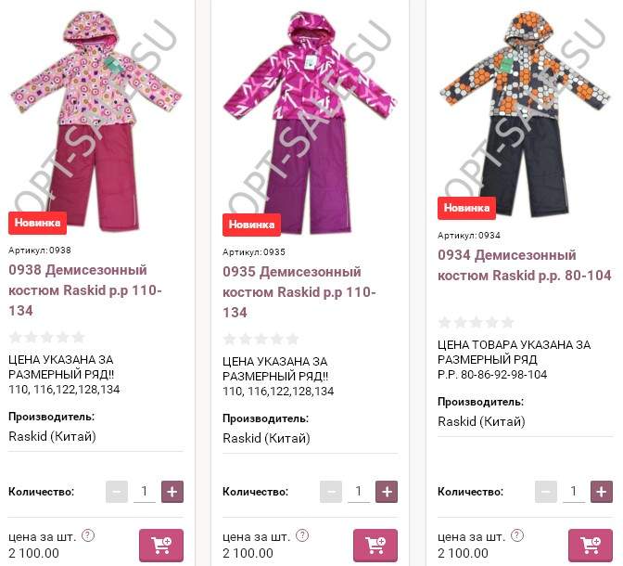The image size is (623, 566).
Task: Decrease quantity for product 0935
Action: 331,492
